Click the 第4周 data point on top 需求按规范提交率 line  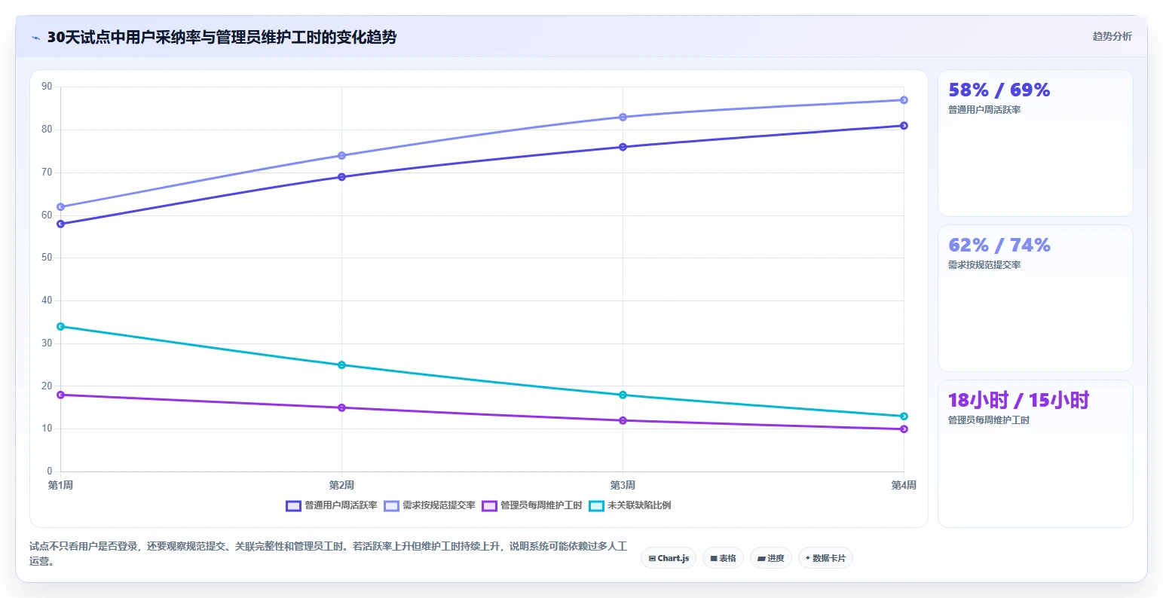[904, 100]
